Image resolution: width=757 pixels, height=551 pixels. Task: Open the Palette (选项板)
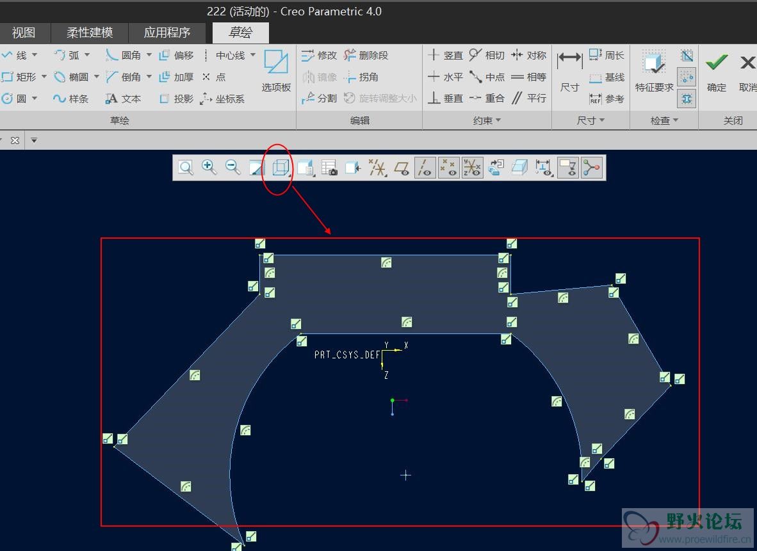[276, 70]
